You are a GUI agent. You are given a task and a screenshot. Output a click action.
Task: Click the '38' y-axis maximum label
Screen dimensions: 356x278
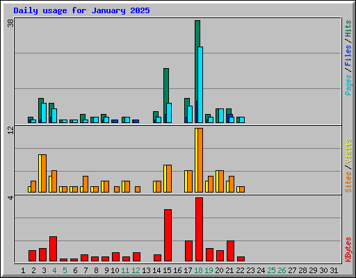10,23
